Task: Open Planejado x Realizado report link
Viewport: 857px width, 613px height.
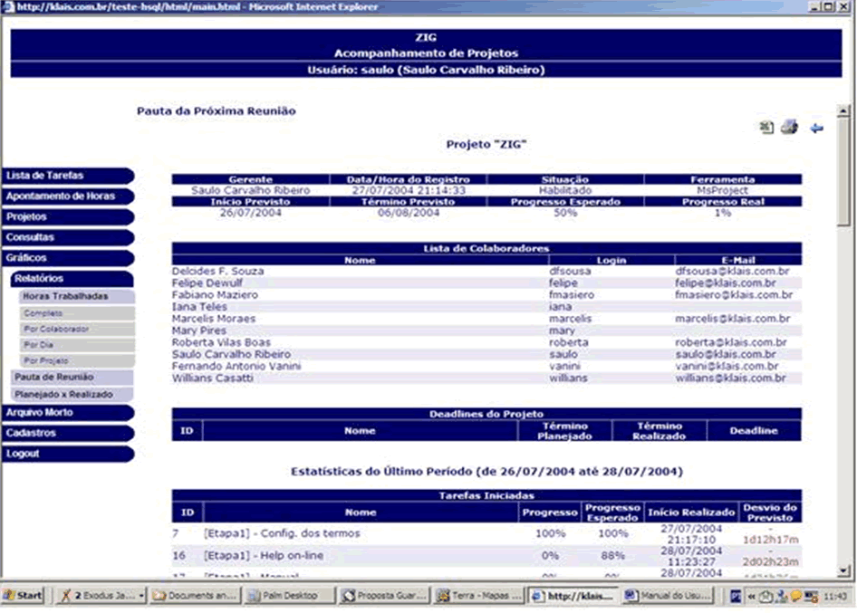Action: pos(63,395)
